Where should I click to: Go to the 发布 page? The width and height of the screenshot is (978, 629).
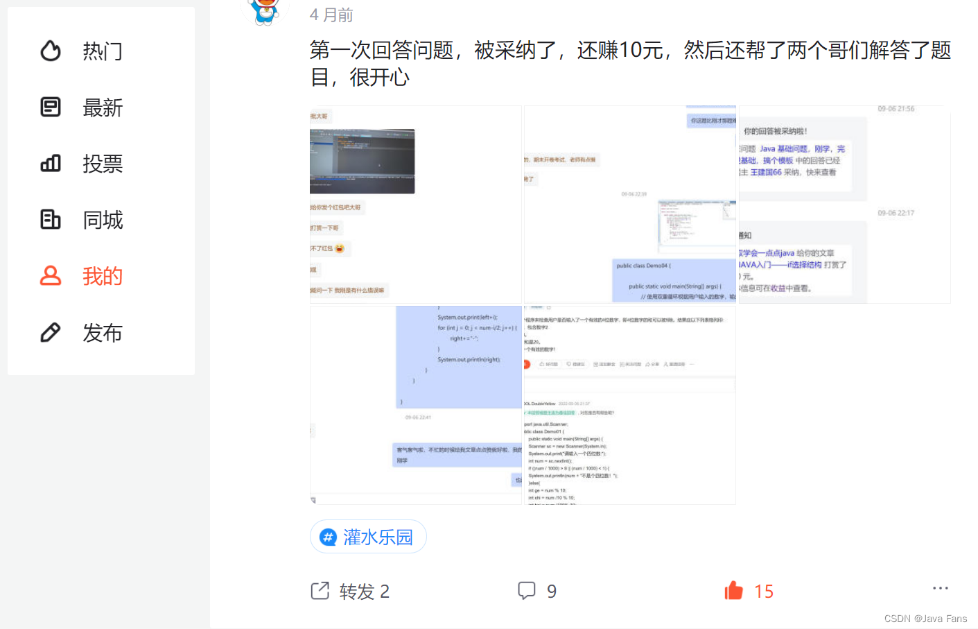(x=103, y=333)
